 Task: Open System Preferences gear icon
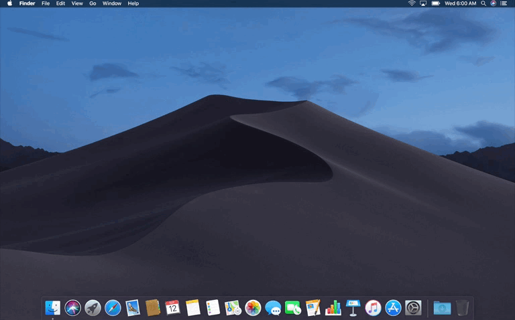[x=413, y=308]
